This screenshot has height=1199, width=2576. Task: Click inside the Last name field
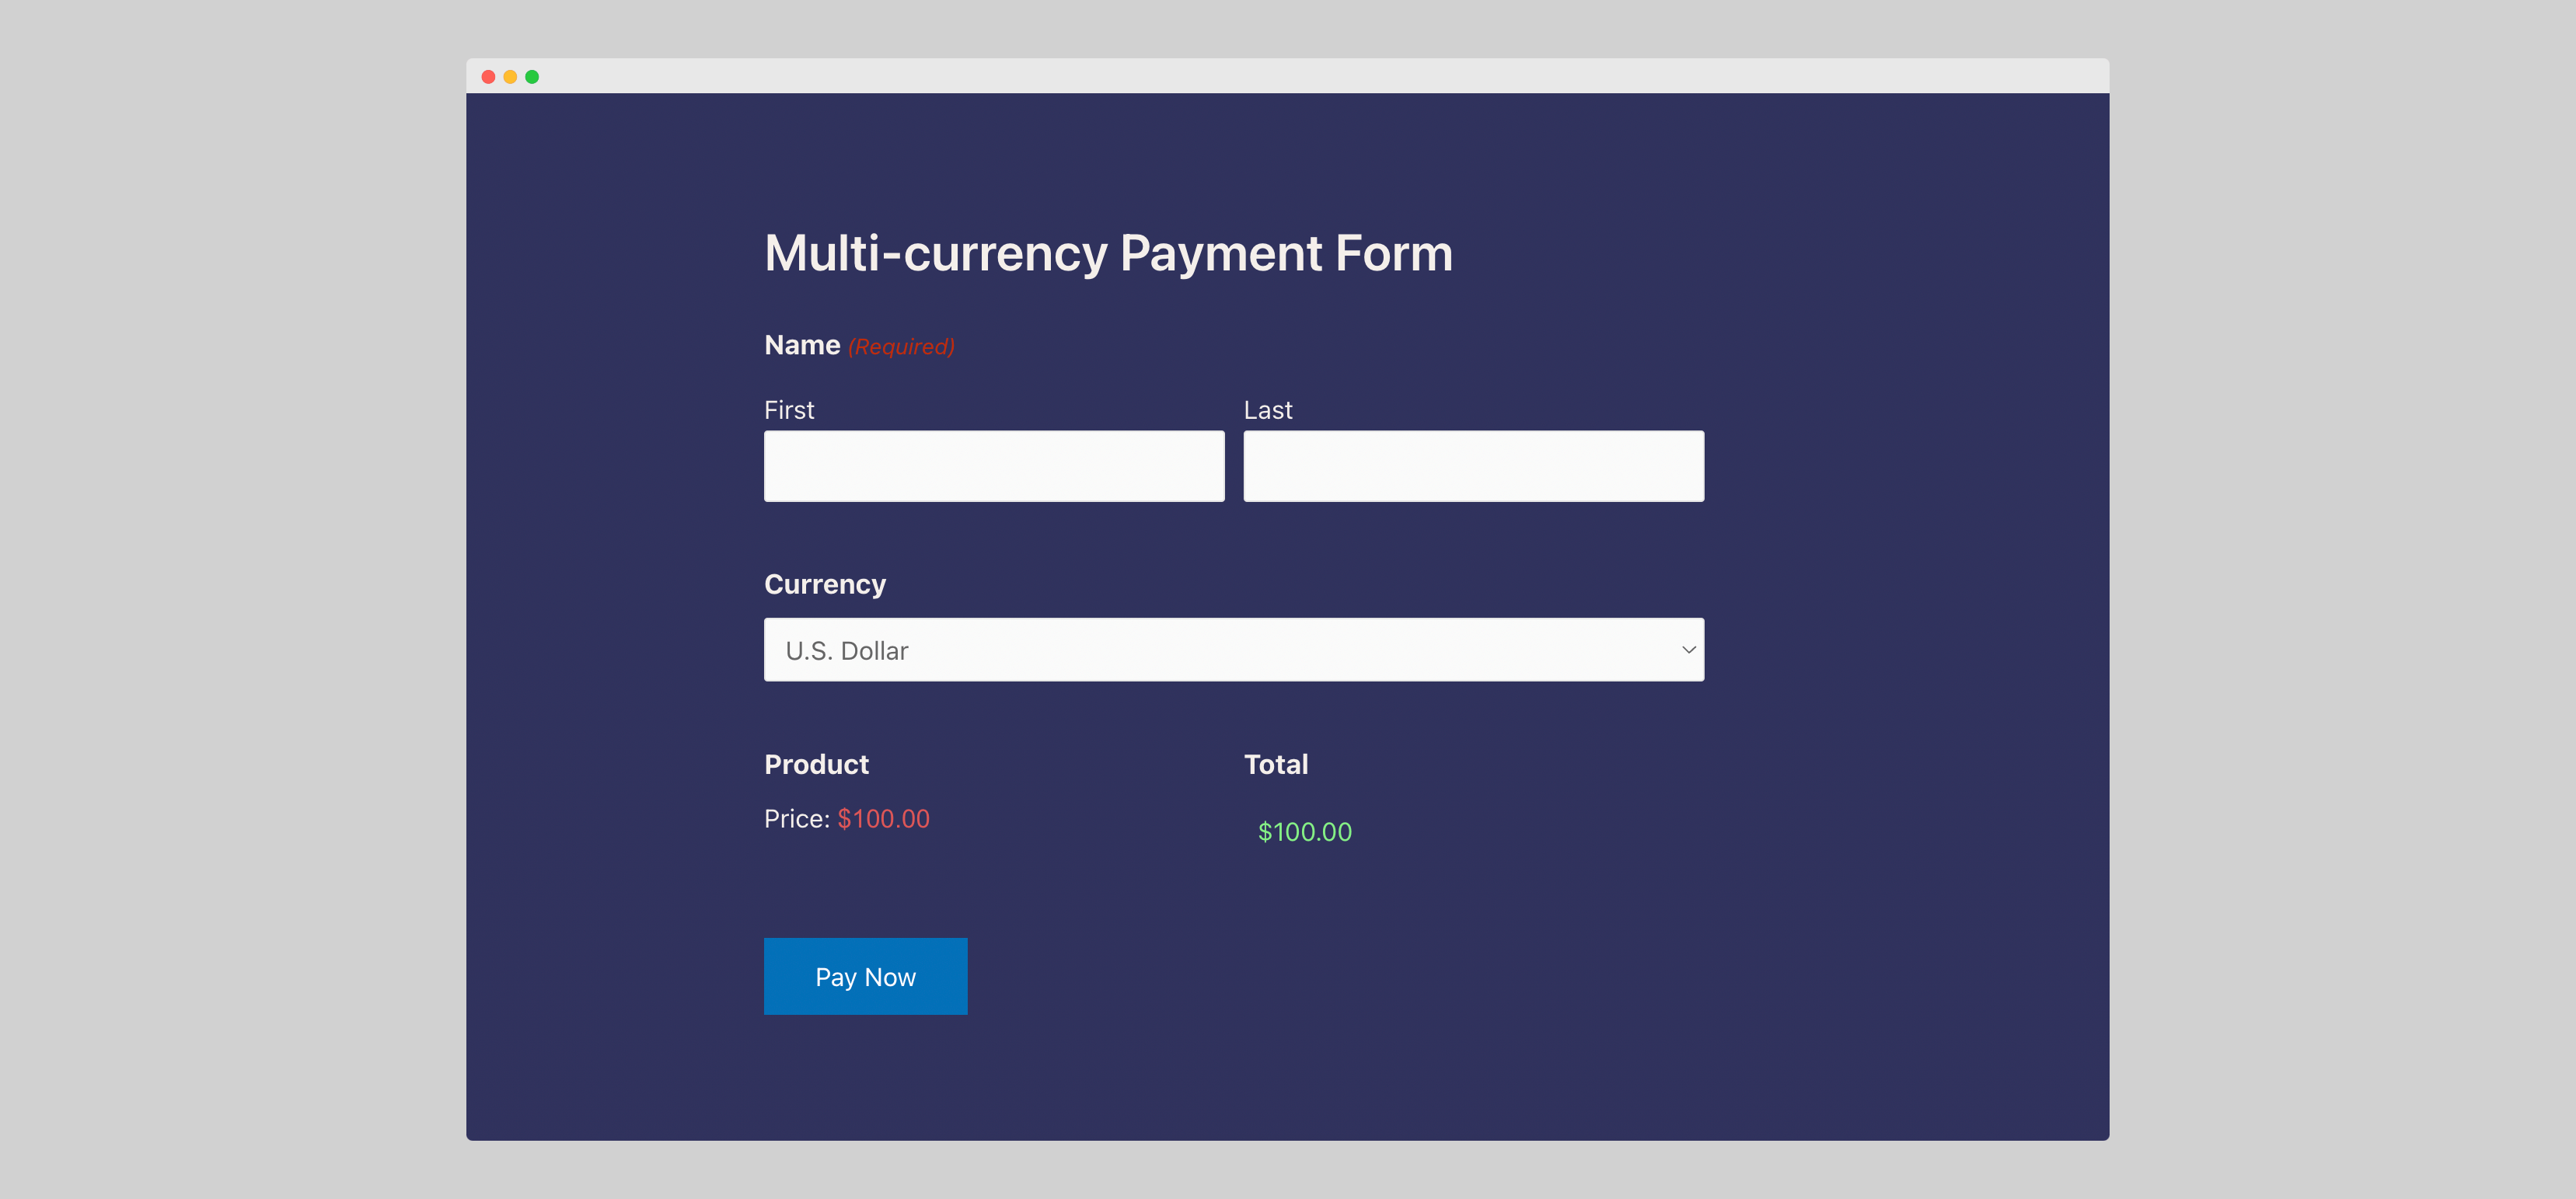click(1472, 465)
